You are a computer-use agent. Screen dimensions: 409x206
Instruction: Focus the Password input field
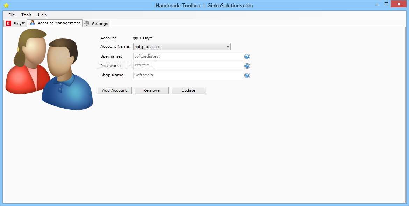click(x=188, y=66)
